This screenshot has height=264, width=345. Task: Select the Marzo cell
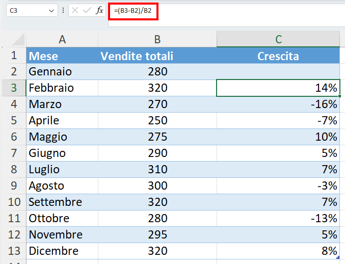pos(62,104)
